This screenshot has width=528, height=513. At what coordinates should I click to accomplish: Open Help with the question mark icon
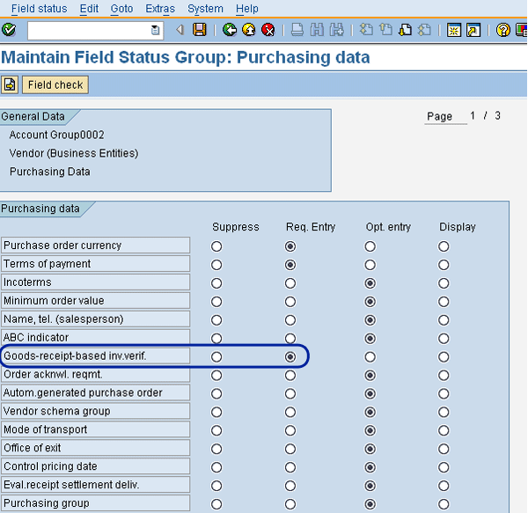point(502,30)
